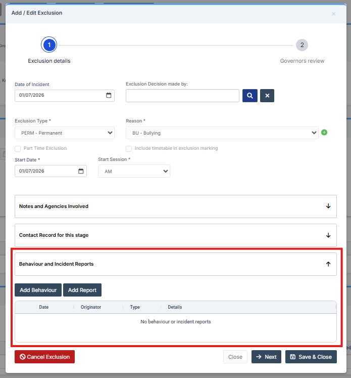
Task: Search for exclusion decision maker
Action: 249,96
